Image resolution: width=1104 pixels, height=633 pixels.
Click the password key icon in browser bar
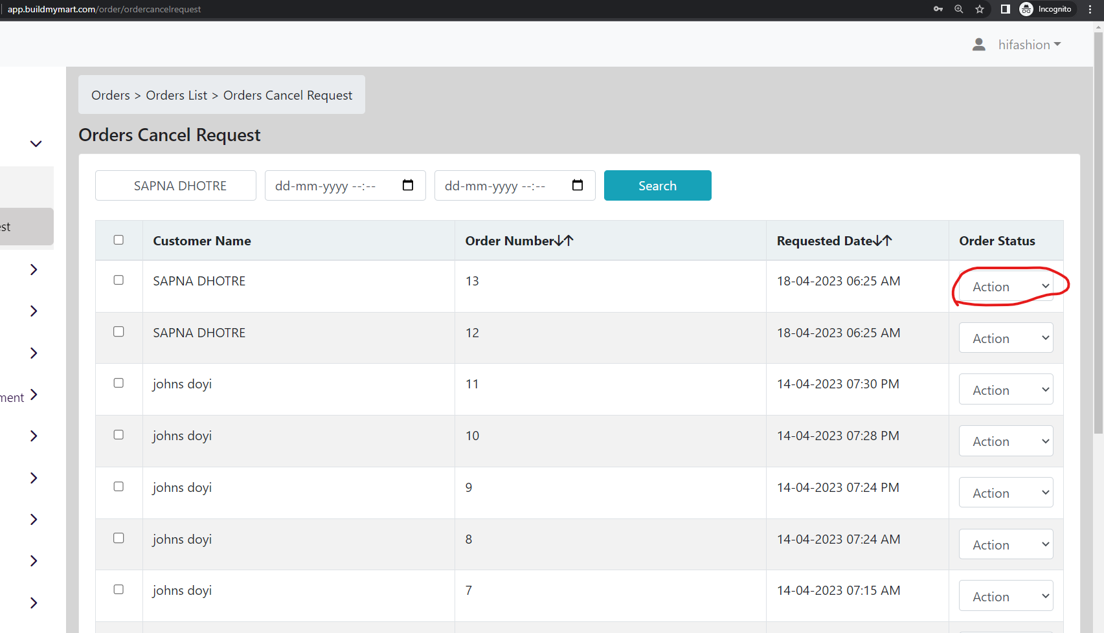(938, 9)
